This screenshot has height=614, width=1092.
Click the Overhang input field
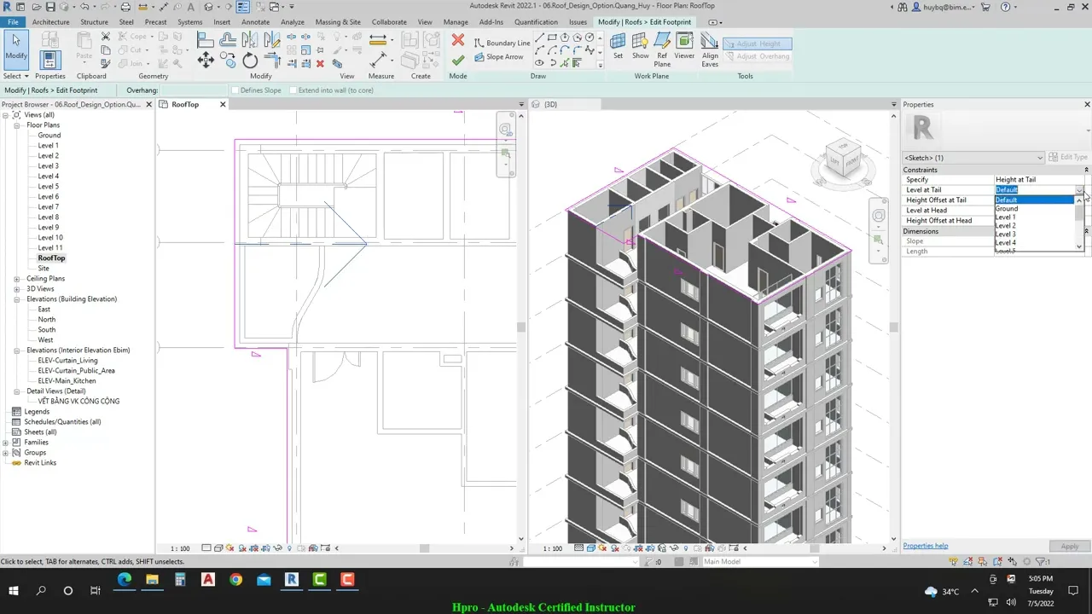tap(195, 90)
